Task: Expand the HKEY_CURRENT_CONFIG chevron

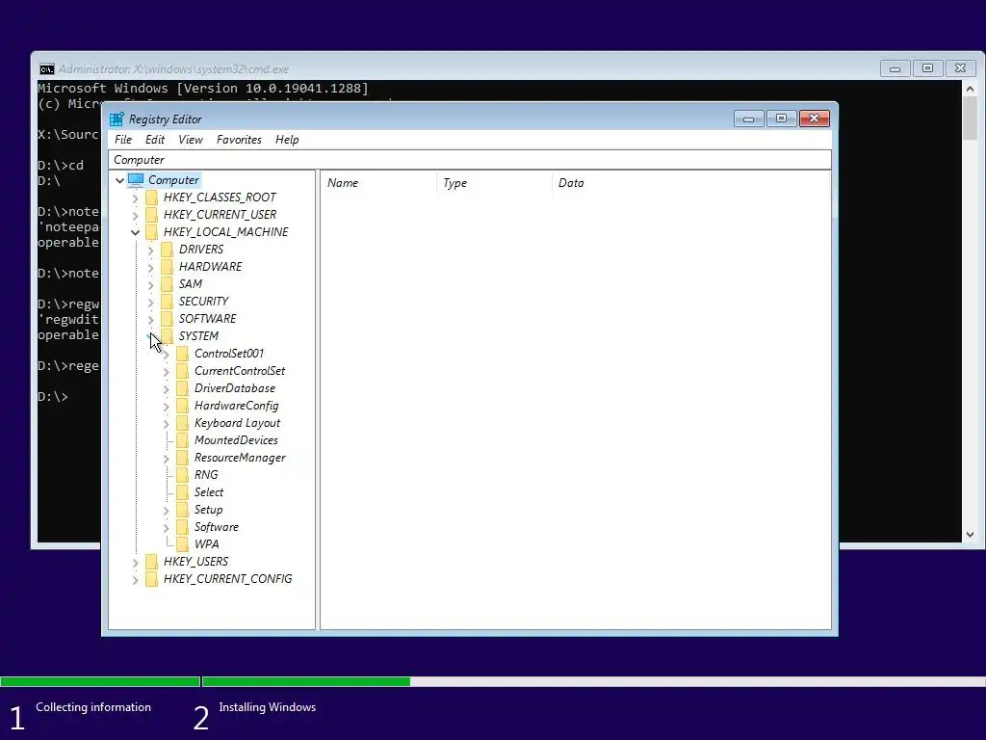Action: [x=135, y=579]
